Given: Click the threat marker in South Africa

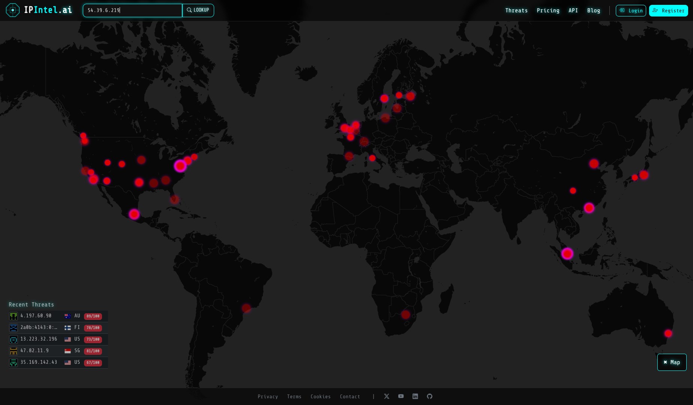Looking at the screenshot, I should [x=405, y=315].
